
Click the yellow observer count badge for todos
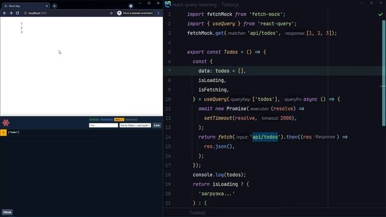(4, 133)
